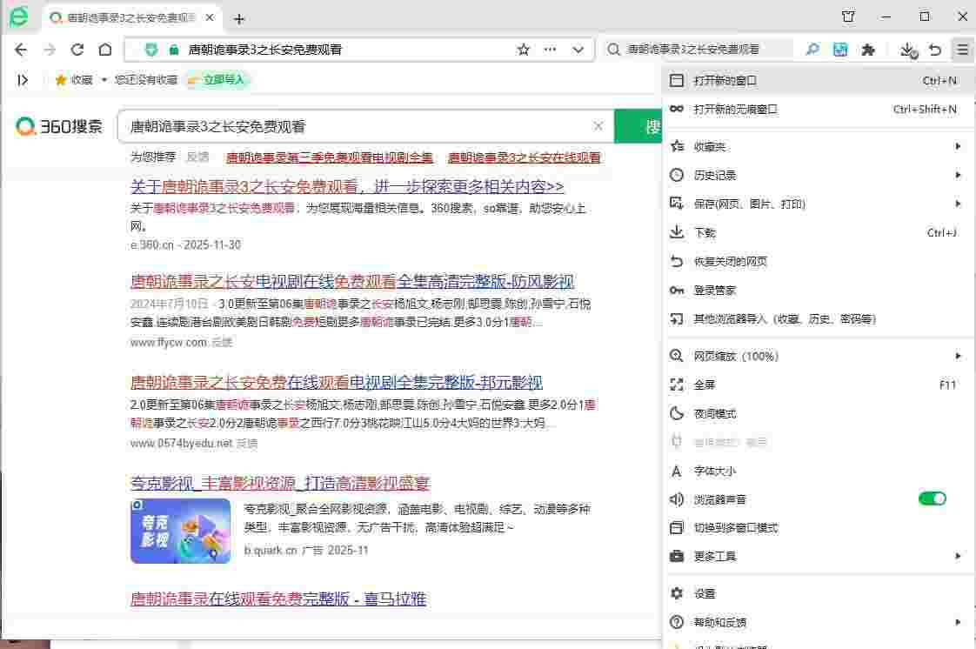This screenshot has height=649, width=976.
Task: Enable 夜间模式 from the menu
Action: [715, 413]
